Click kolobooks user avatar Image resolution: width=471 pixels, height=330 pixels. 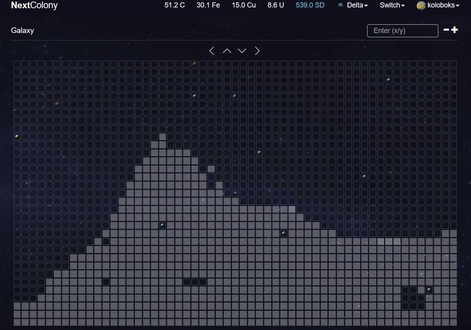pyautogui.click(x=421, y=5)
